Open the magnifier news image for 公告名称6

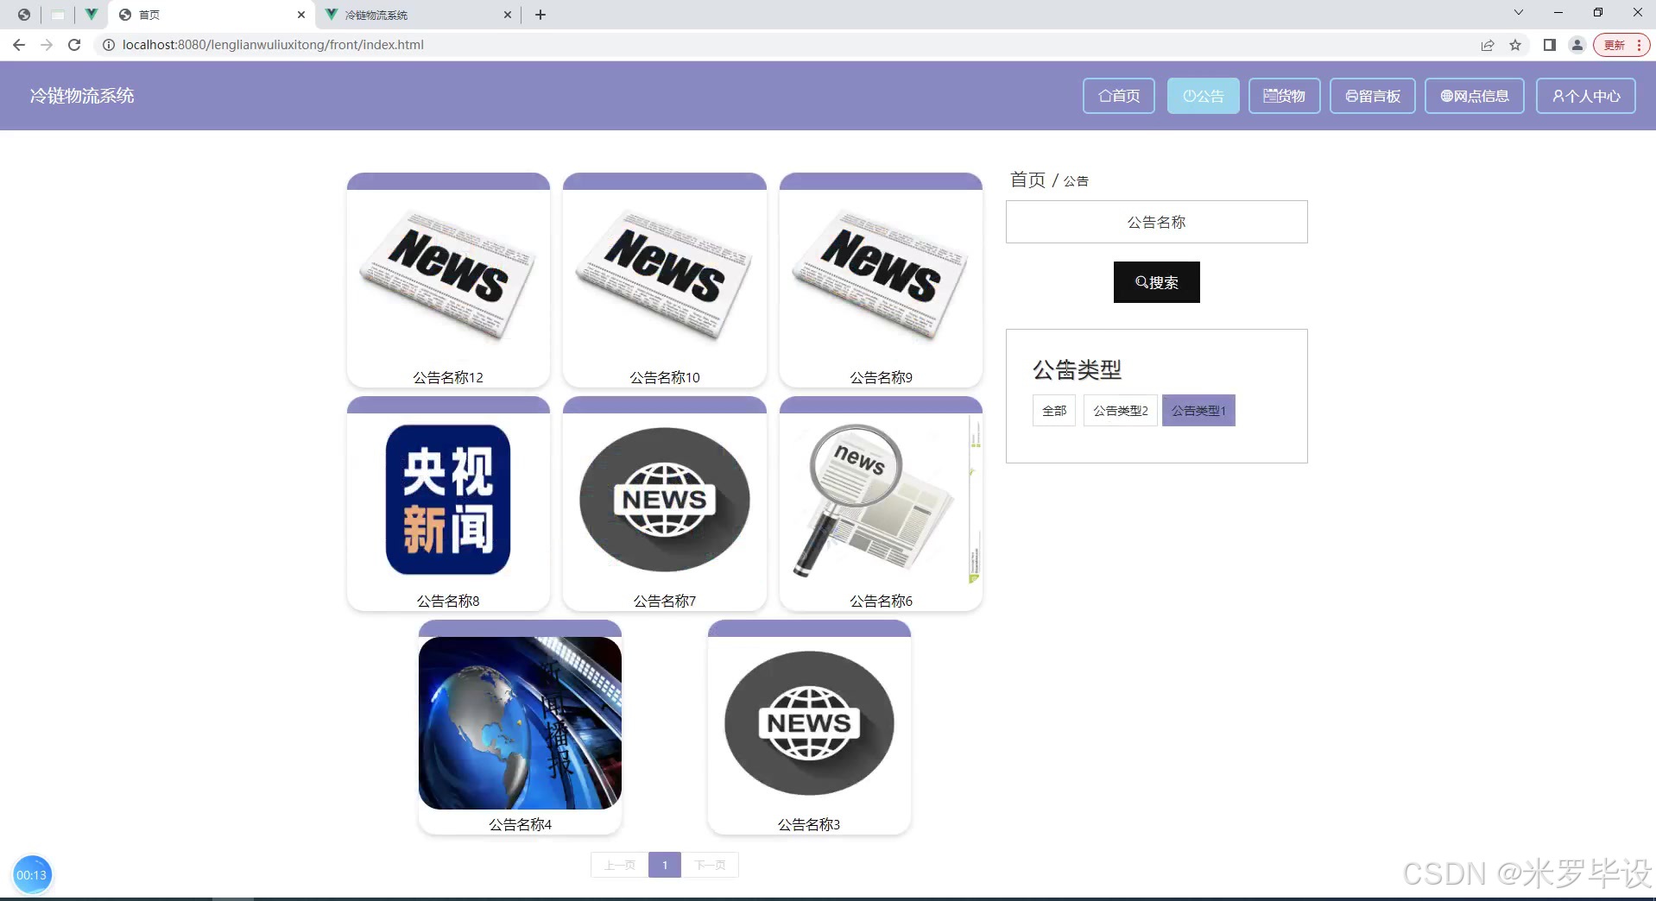pyautogui.click(x=881, y=500)
